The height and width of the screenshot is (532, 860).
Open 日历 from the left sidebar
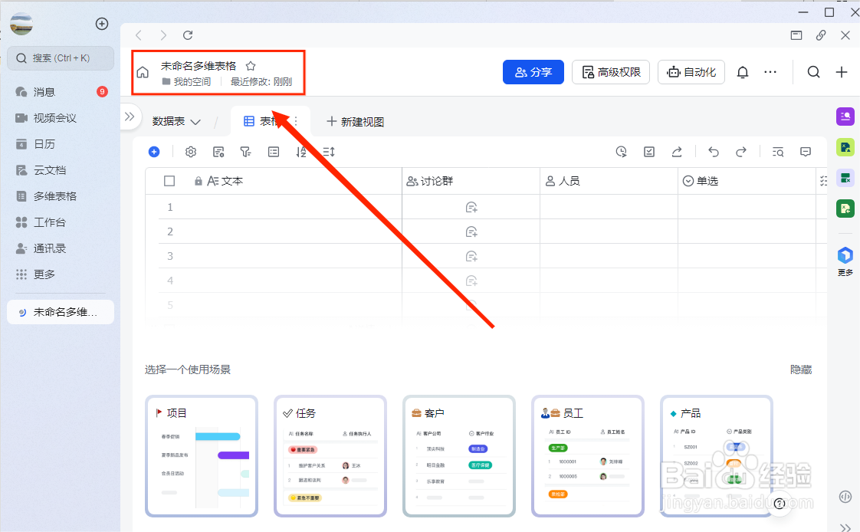46,145
